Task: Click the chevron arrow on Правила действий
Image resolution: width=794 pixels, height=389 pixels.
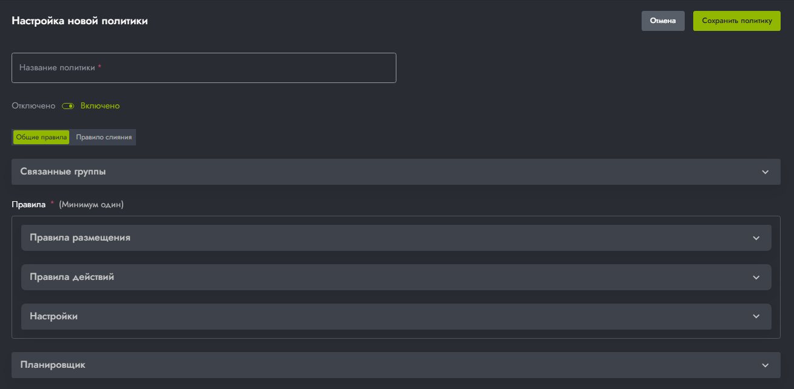Action: point(756,278)
